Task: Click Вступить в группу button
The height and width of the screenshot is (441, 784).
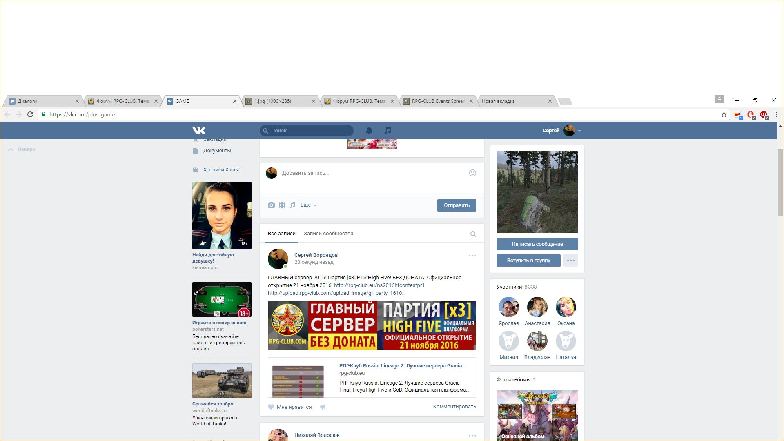Action: coord(528,261)
